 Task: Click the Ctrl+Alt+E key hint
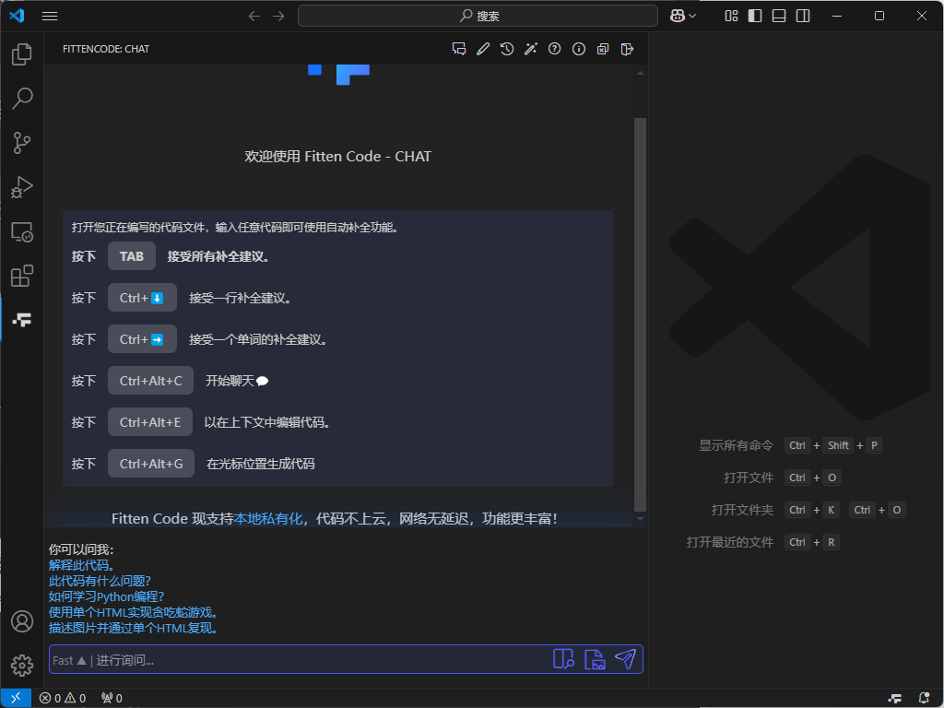coord(150,422)
